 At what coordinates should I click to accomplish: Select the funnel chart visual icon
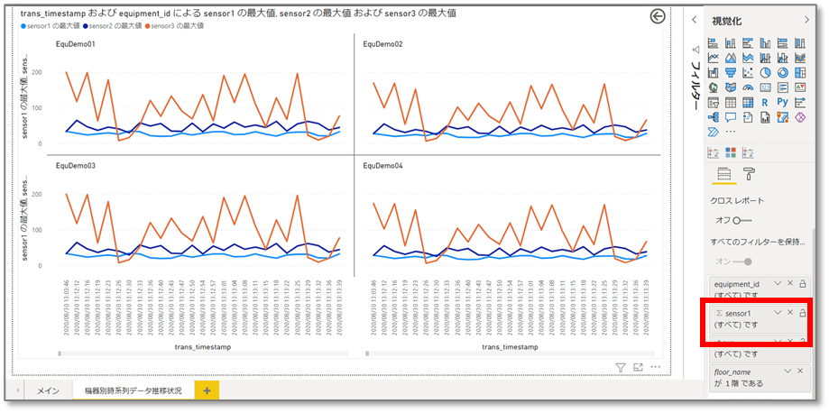[x=731, y=72]
